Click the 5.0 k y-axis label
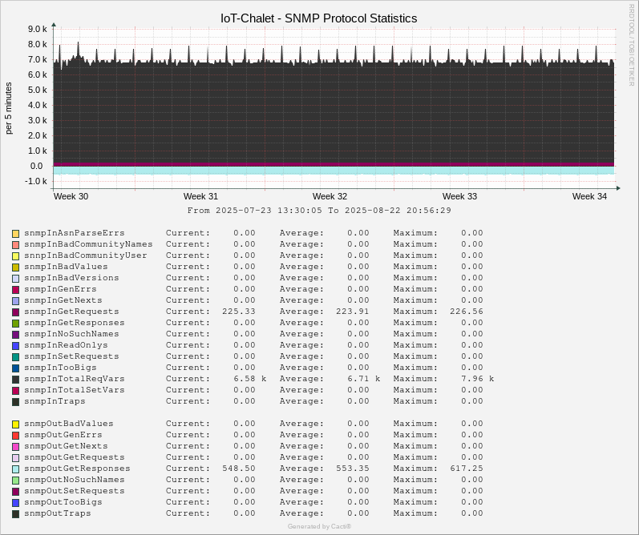 click(38, 90)
